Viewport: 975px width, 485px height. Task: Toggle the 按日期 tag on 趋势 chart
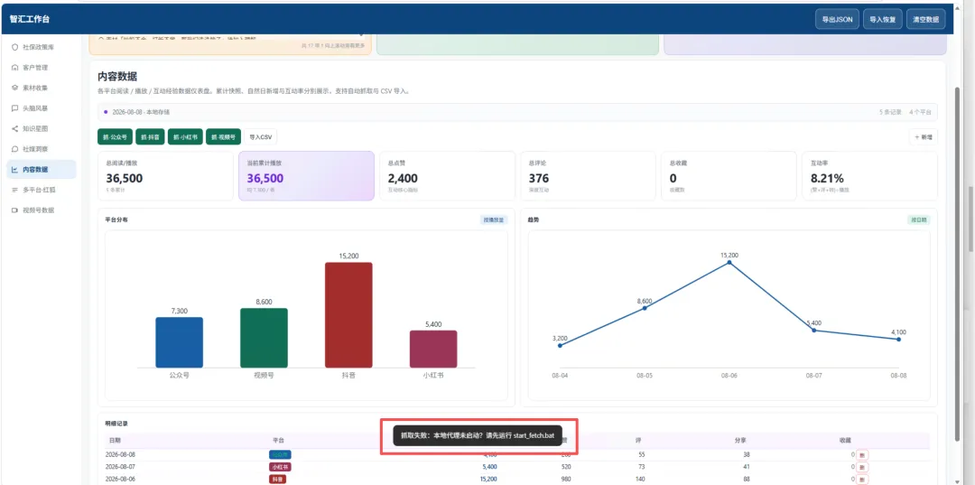918,219
